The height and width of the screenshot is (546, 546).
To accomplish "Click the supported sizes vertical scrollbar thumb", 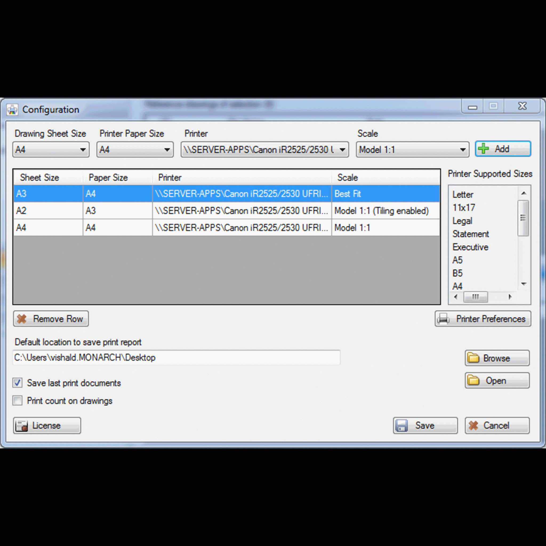I will (523, 218).
